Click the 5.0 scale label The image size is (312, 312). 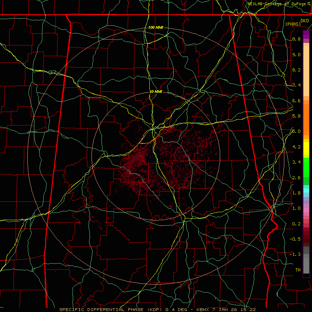(x=296, y=131)
